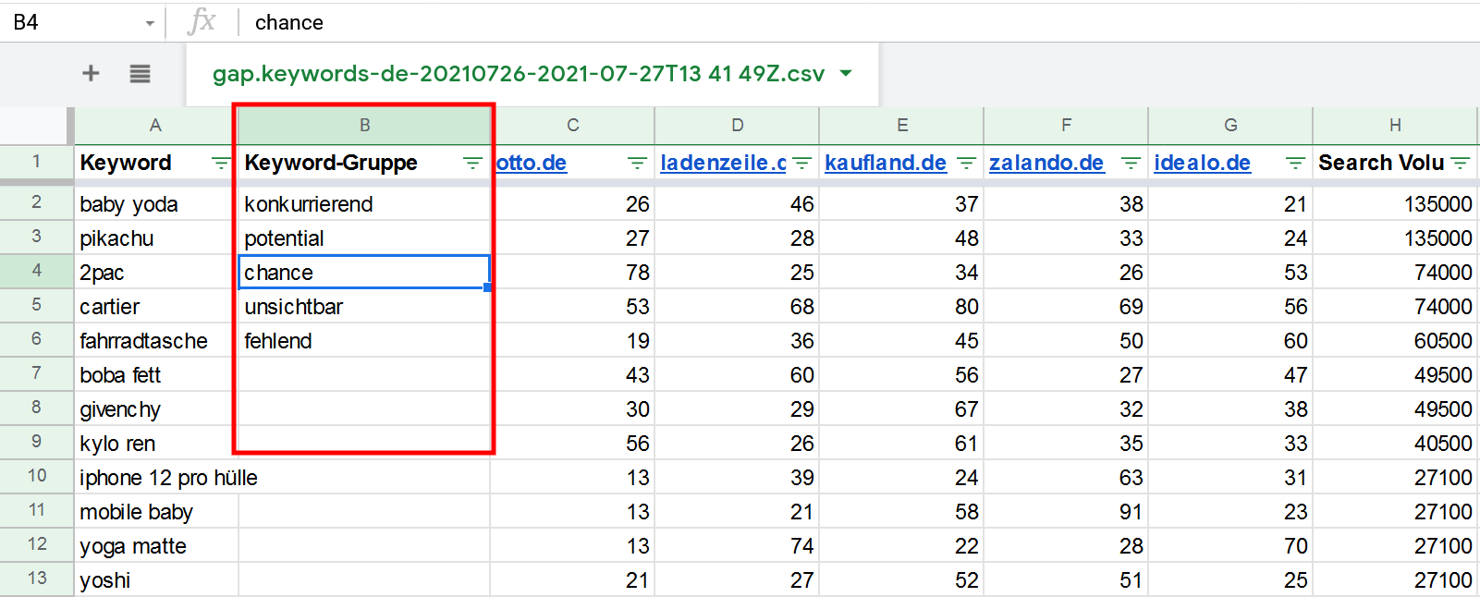Expand the sheet tab dropdown arrow
Image resolution: width=1480 pixels, height=597 pixels.
(x=846, y=73)
